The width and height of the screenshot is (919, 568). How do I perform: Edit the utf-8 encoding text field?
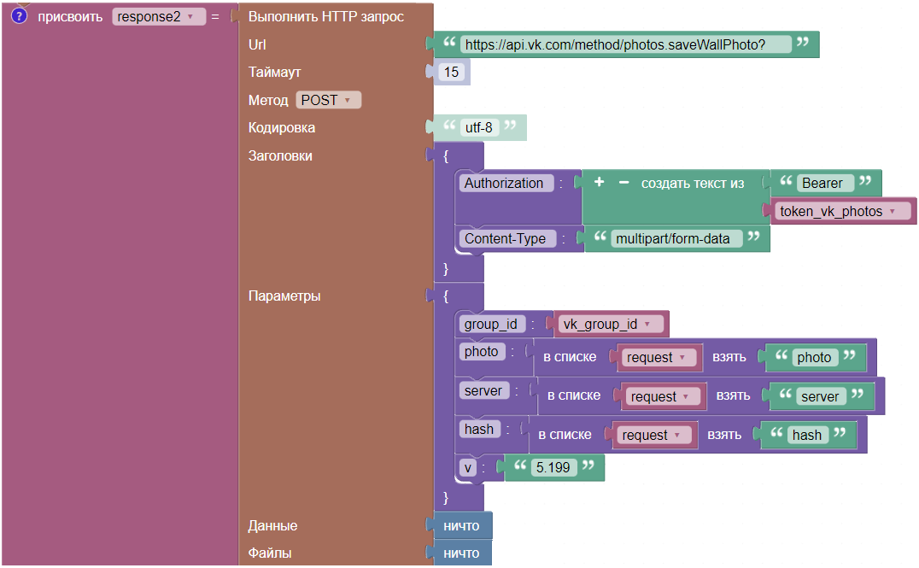tap(479, 127)
